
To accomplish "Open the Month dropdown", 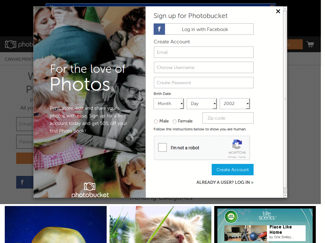I will tap(169, 103).
